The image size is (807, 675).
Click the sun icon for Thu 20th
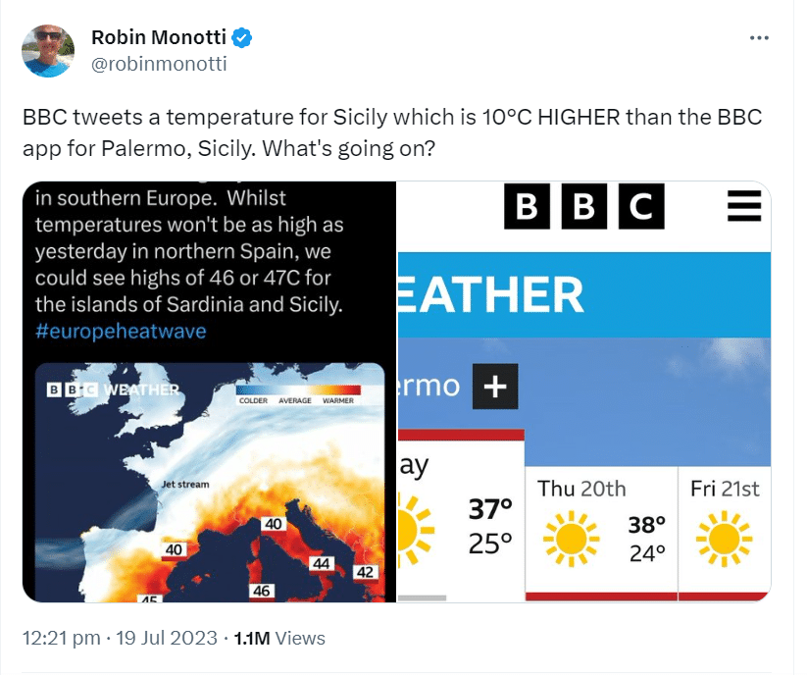point(572,539)
